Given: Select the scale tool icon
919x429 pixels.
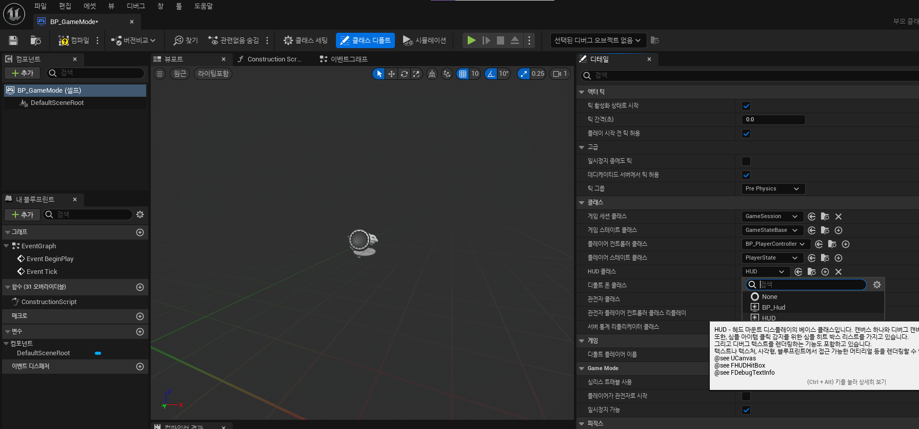Looking at the screenshot, I should (x=416, y=74).
